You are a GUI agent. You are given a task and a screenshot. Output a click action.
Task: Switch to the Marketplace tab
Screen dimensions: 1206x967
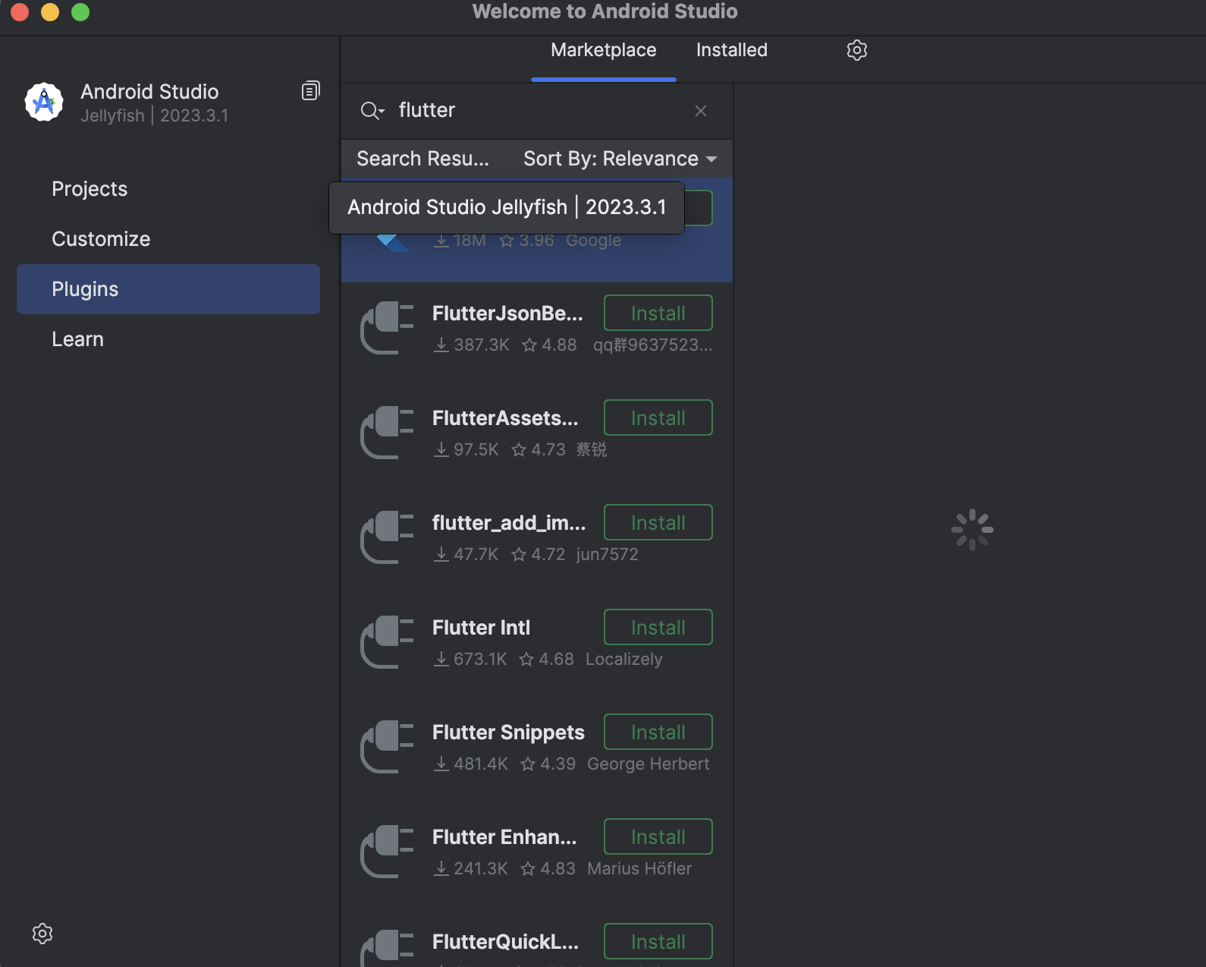coord(604,50)
